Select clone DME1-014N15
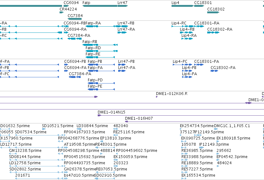Image resolution: width=264 pixels, height=180 pixels. [181, 115]
